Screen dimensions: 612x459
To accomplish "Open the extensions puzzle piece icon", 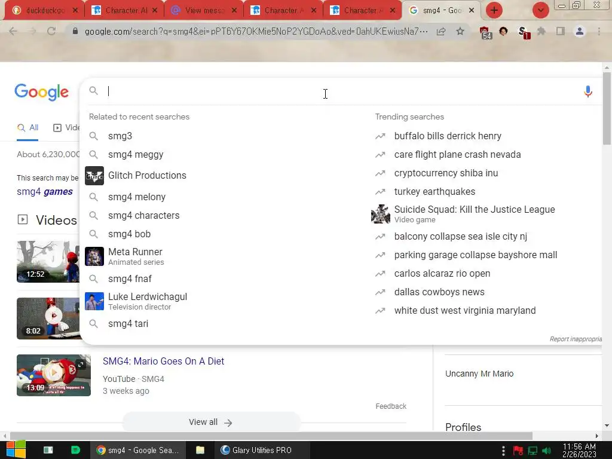I will [541, 31].
